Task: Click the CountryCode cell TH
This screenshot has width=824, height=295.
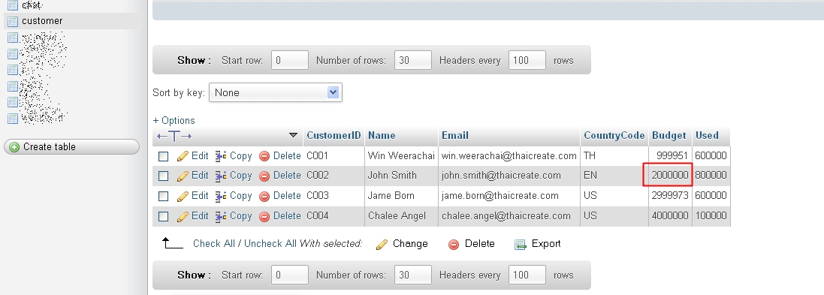Action: point(590,156)
